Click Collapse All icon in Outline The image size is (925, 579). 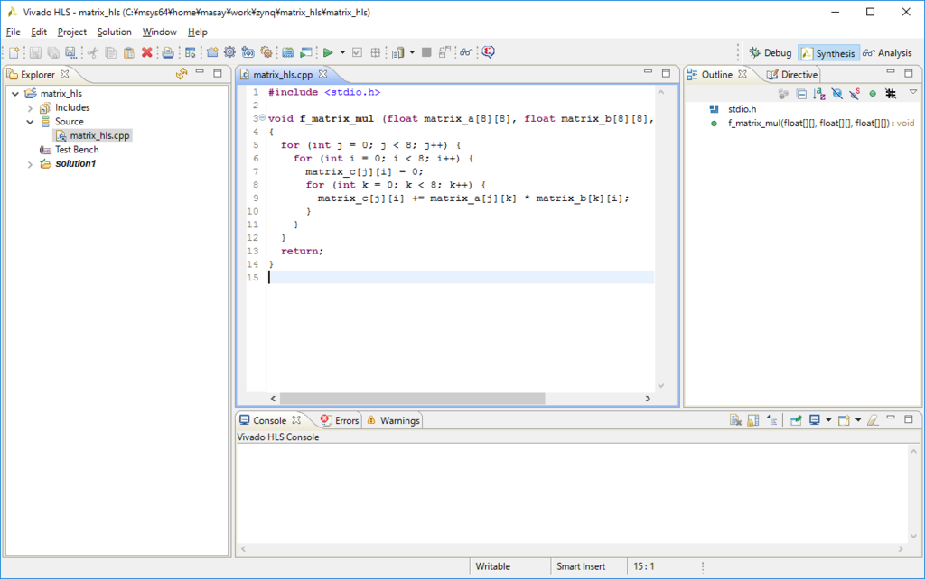point(801,94)
